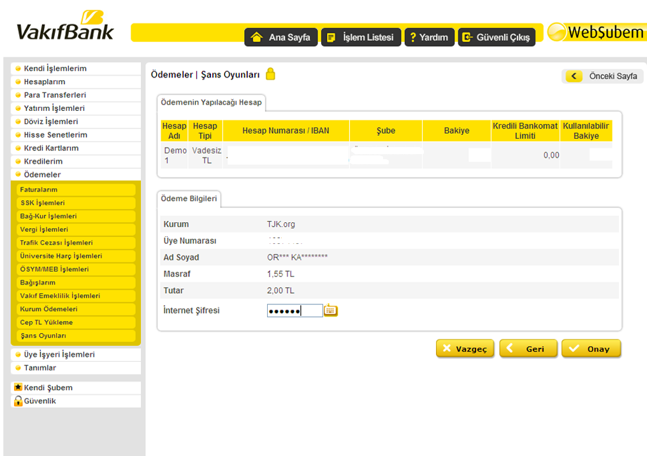Open Kurum Ödemeleri submenu item
This screenshot has height=456, width=647.
point(76,309)
